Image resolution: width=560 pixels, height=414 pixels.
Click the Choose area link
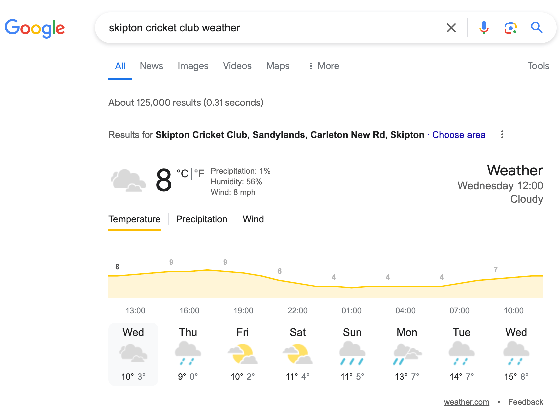[459, 135]
